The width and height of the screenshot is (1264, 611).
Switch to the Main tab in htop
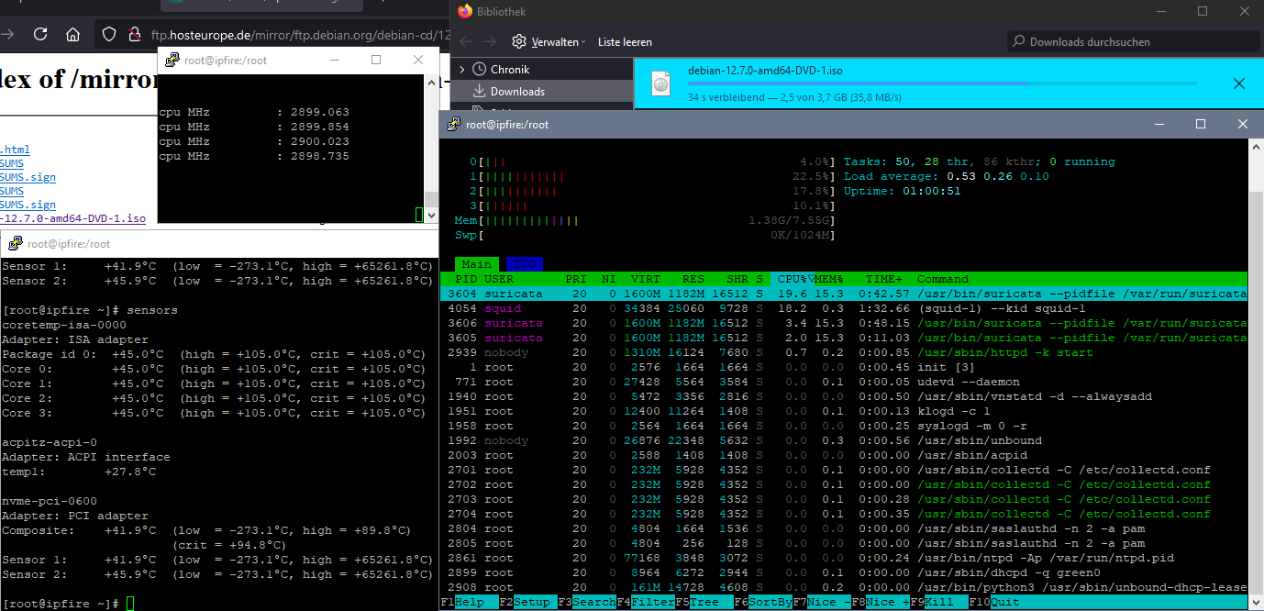click(x=476, y=264)
